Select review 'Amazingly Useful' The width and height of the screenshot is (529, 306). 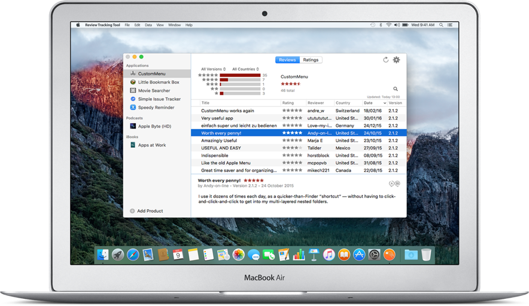point(299,140)
